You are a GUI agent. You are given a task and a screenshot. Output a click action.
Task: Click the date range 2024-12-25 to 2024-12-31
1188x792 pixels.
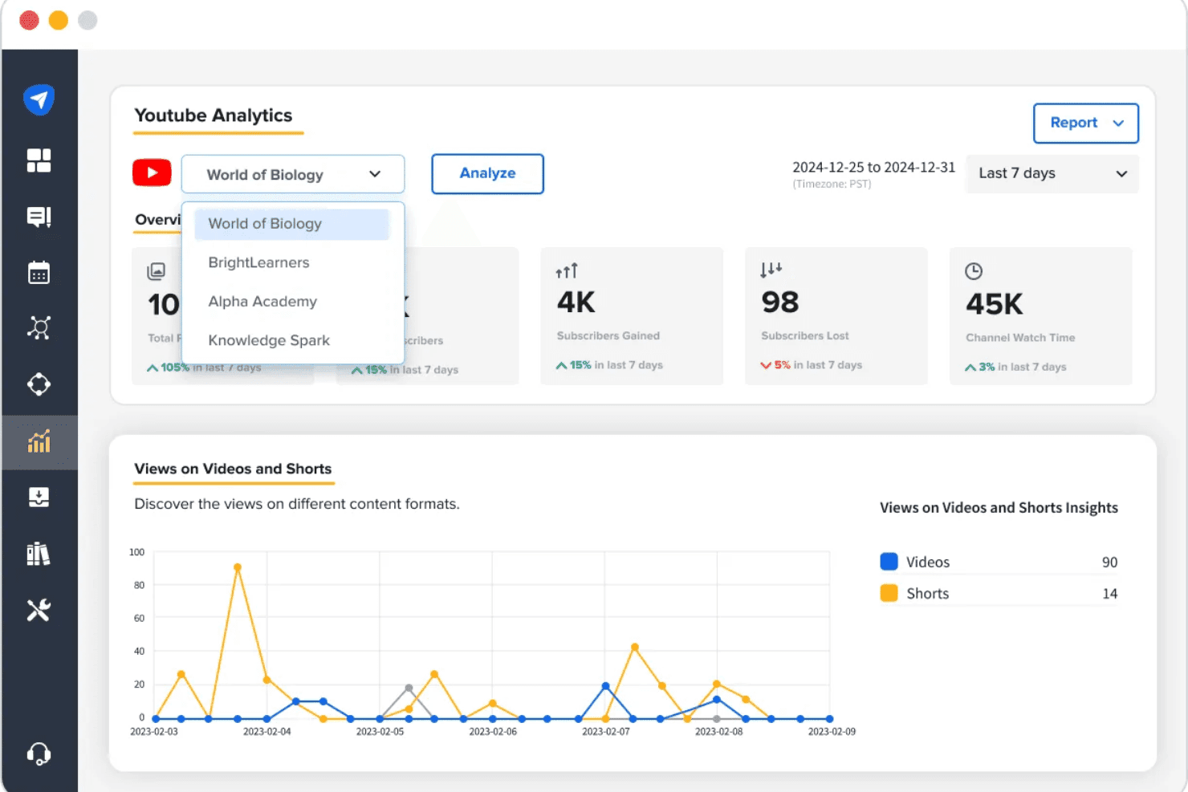(873, 167)
